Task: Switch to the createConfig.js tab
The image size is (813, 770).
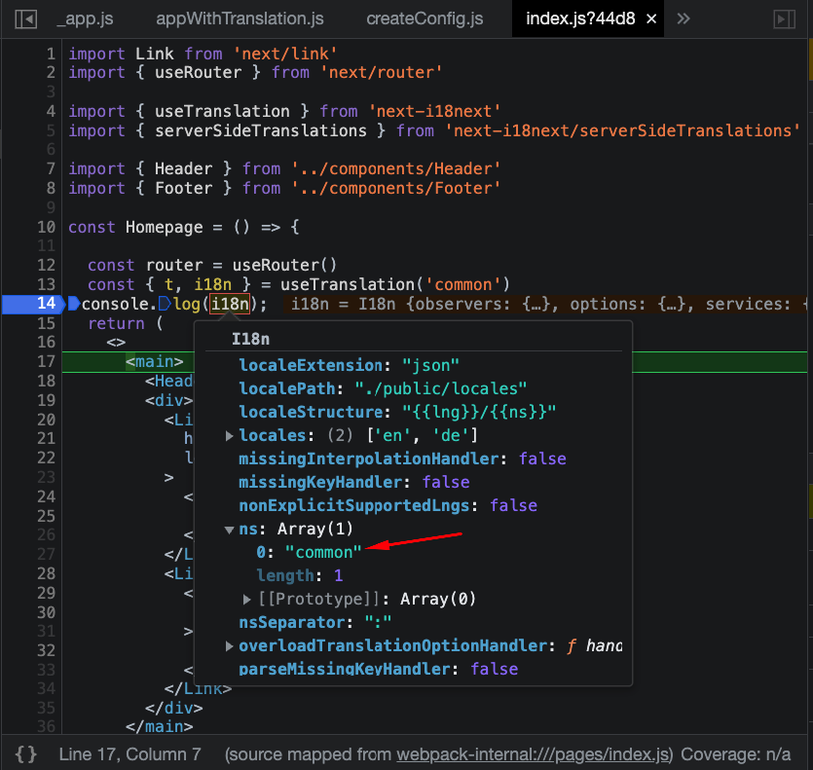Action: coord(425,18)
